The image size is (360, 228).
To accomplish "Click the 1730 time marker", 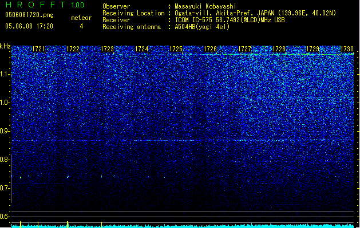I will click(347, 49).
